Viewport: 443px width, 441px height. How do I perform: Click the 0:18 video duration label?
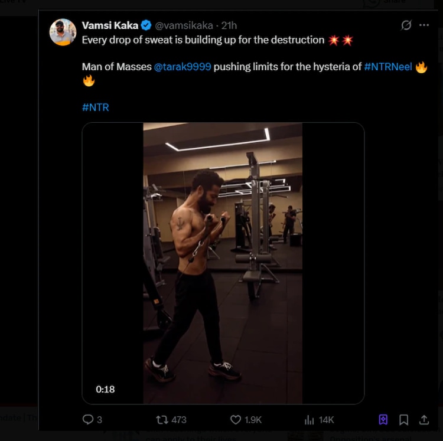click(105, 389)
